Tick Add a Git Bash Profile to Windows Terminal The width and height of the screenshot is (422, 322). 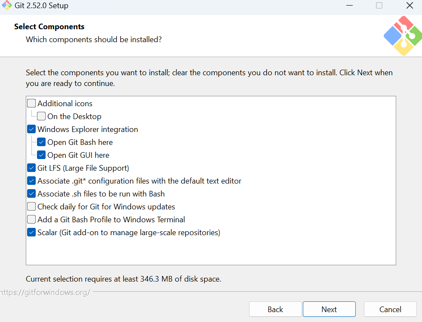(x=31, y=220)
